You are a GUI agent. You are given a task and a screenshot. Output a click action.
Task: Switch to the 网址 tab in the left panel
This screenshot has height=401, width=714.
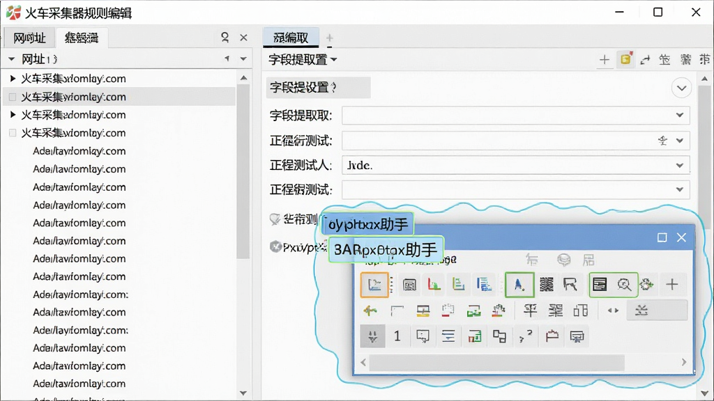(29, 38)
